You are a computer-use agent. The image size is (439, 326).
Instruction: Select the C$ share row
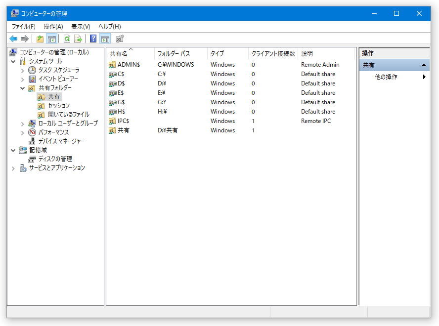[231, 74]
